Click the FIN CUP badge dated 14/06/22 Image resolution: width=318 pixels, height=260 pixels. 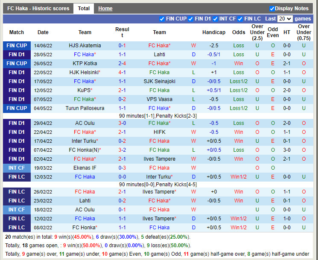(x=17, y=46)
